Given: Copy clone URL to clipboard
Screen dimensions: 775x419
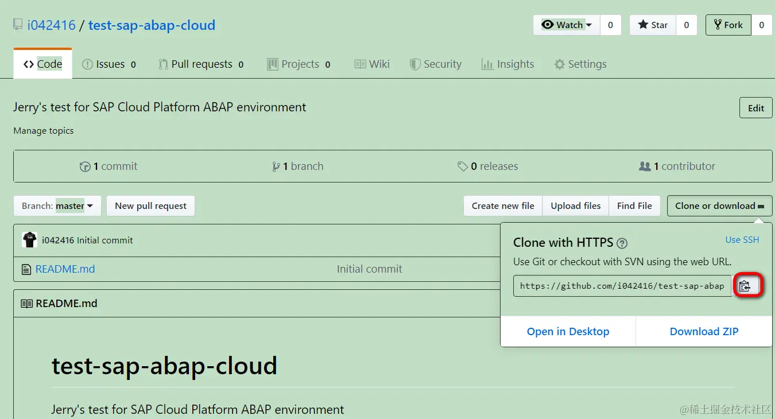Looking at the screenshot, I should (x=745, y=286).
